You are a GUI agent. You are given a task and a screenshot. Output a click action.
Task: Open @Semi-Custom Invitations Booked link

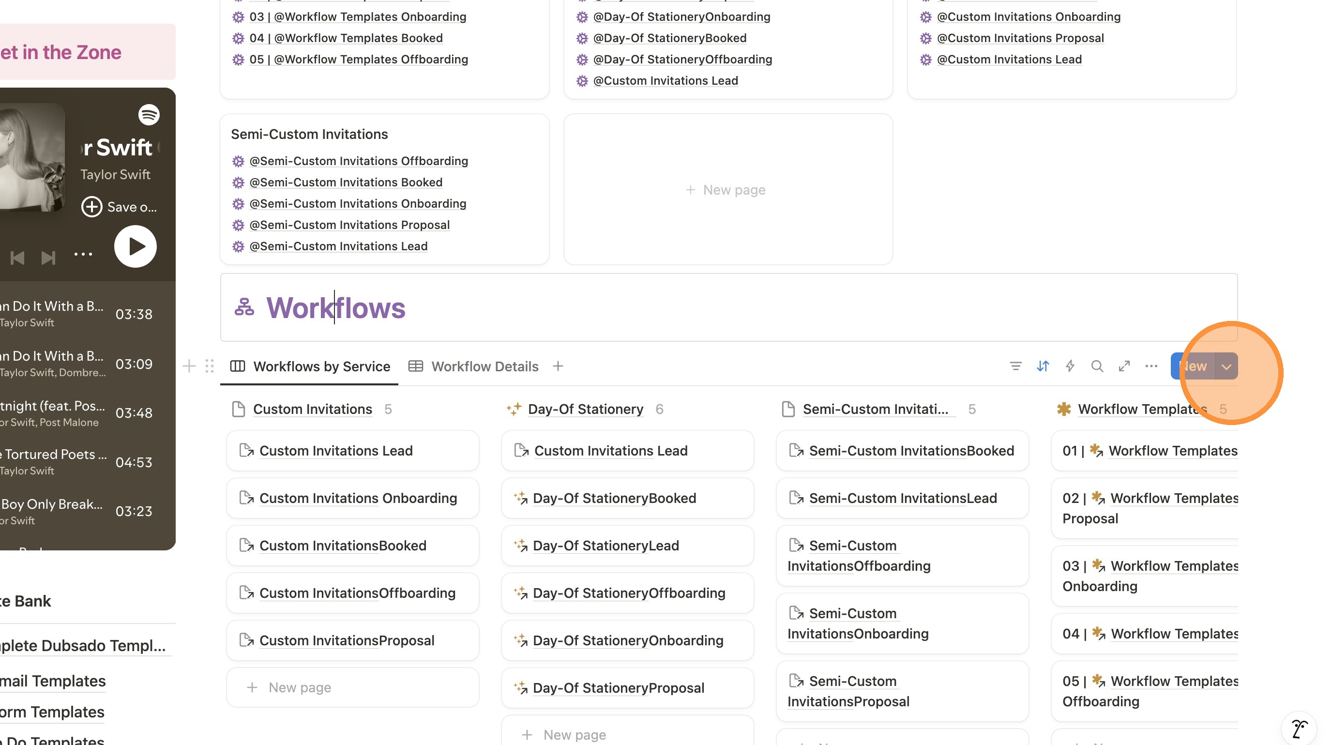click(x=346, y=182)
